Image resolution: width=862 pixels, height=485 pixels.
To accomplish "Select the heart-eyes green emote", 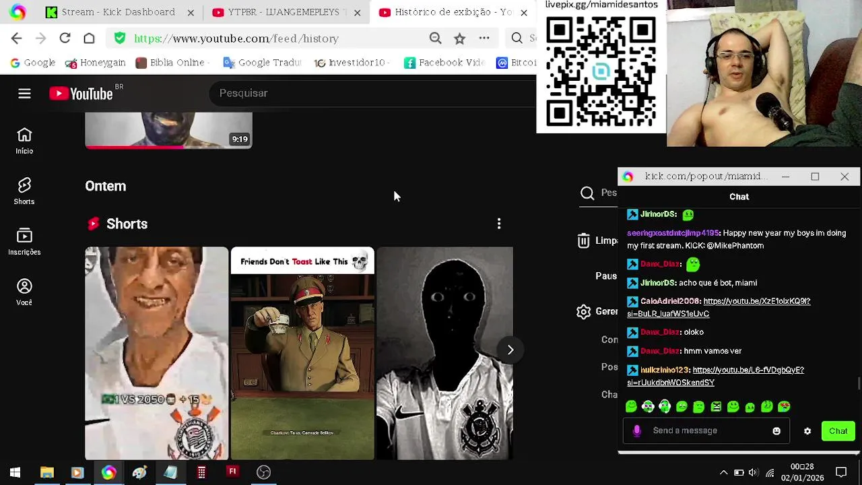I will 784,406.
